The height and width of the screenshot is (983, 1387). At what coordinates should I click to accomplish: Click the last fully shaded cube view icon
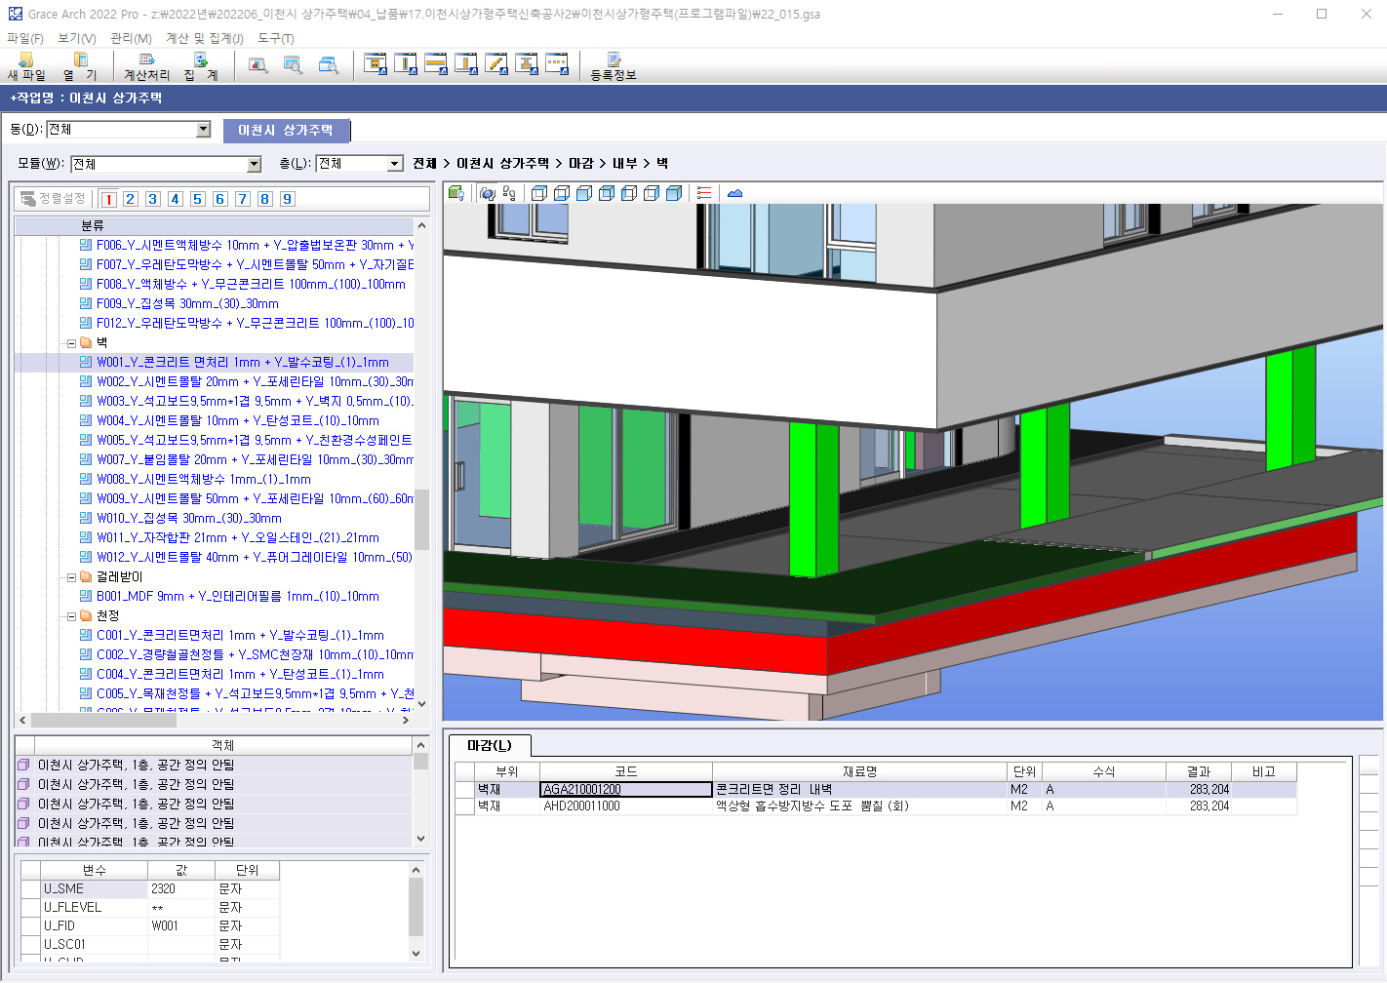click(x=674, y=193)
